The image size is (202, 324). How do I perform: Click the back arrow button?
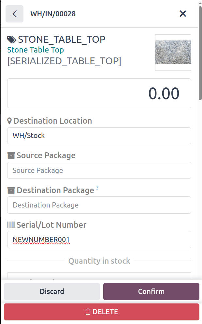pyautogui.click(x=14, y=14)
